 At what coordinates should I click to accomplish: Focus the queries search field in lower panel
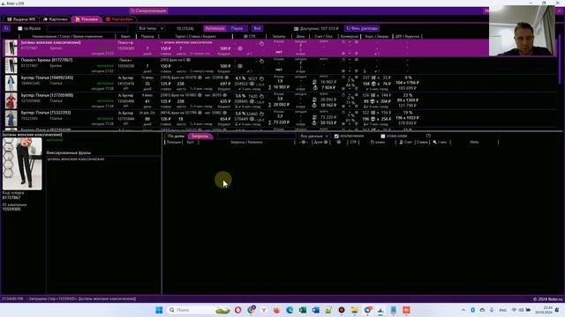tap(256, 136)
